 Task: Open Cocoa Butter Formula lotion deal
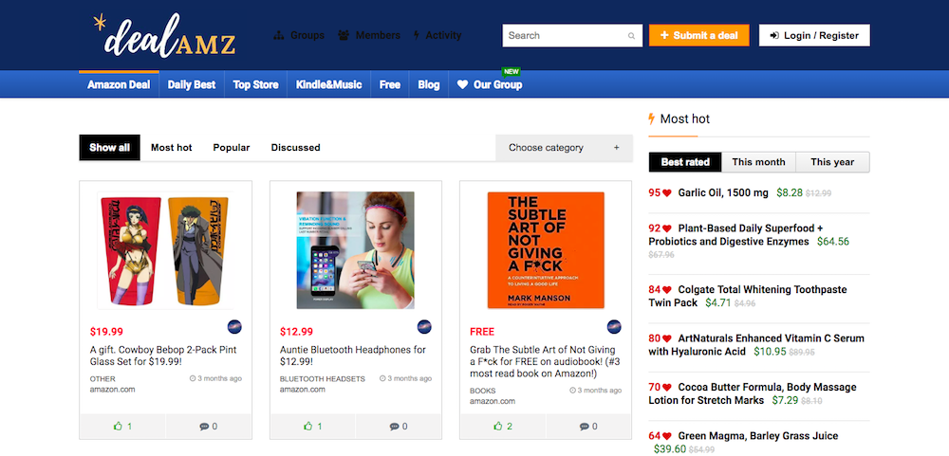pos(753,393)
